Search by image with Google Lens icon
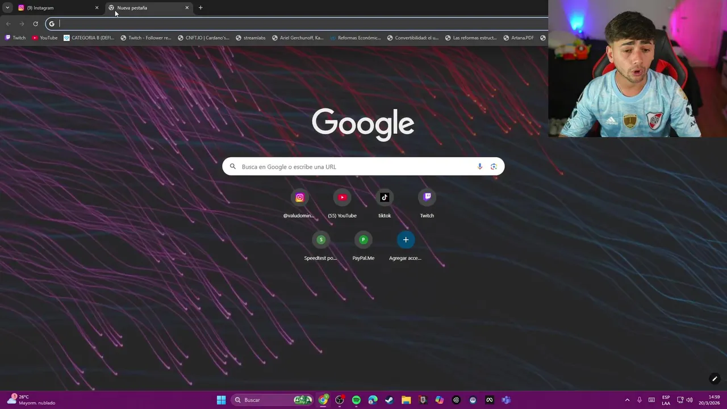Viewport: 727px width, 409px height. pos(494,166)
